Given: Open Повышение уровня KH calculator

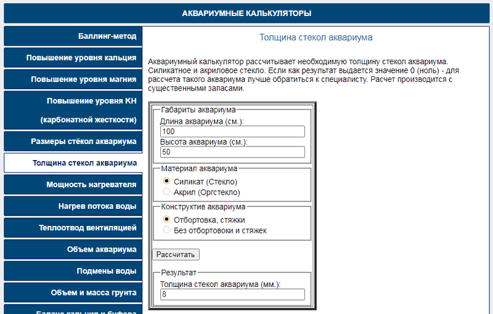Looking at the screenshot, I should click(73, 110).
